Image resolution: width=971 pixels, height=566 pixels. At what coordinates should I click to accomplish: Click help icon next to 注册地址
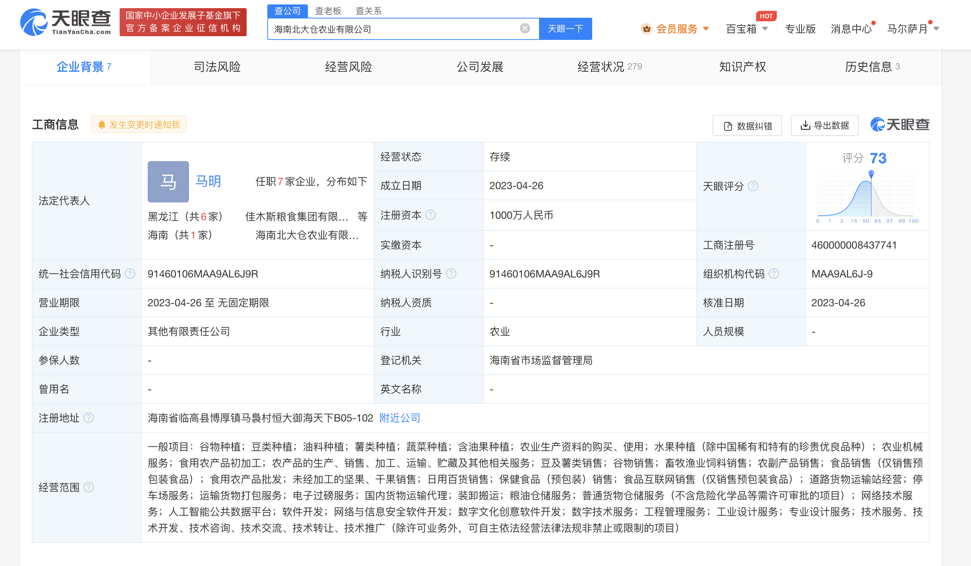coord(89,418)
